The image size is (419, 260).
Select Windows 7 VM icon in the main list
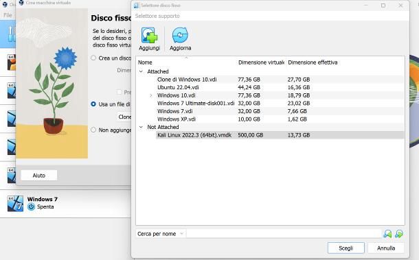pos(15,204)
